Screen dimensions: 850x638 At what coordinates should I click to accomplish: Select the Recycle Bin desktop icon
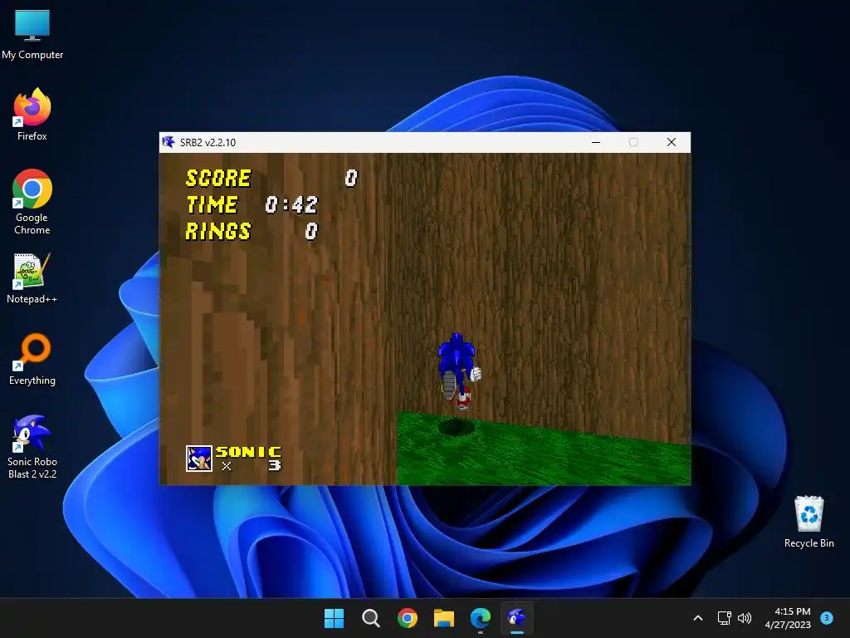[x=808, y=522]
